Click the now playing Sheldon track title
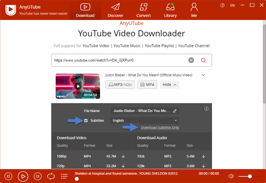The image size is (266, 183). pos(126,173)
